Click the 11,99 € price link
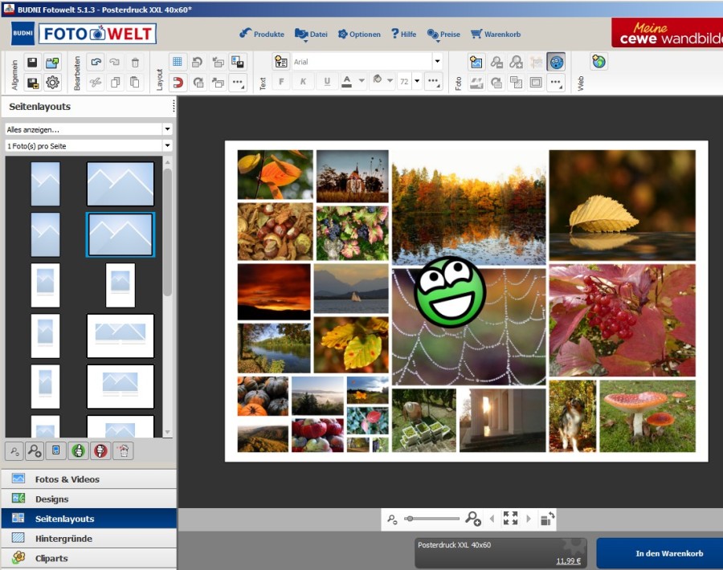The width and height of the screenshot is (723, 570). [x=568, y=561]
